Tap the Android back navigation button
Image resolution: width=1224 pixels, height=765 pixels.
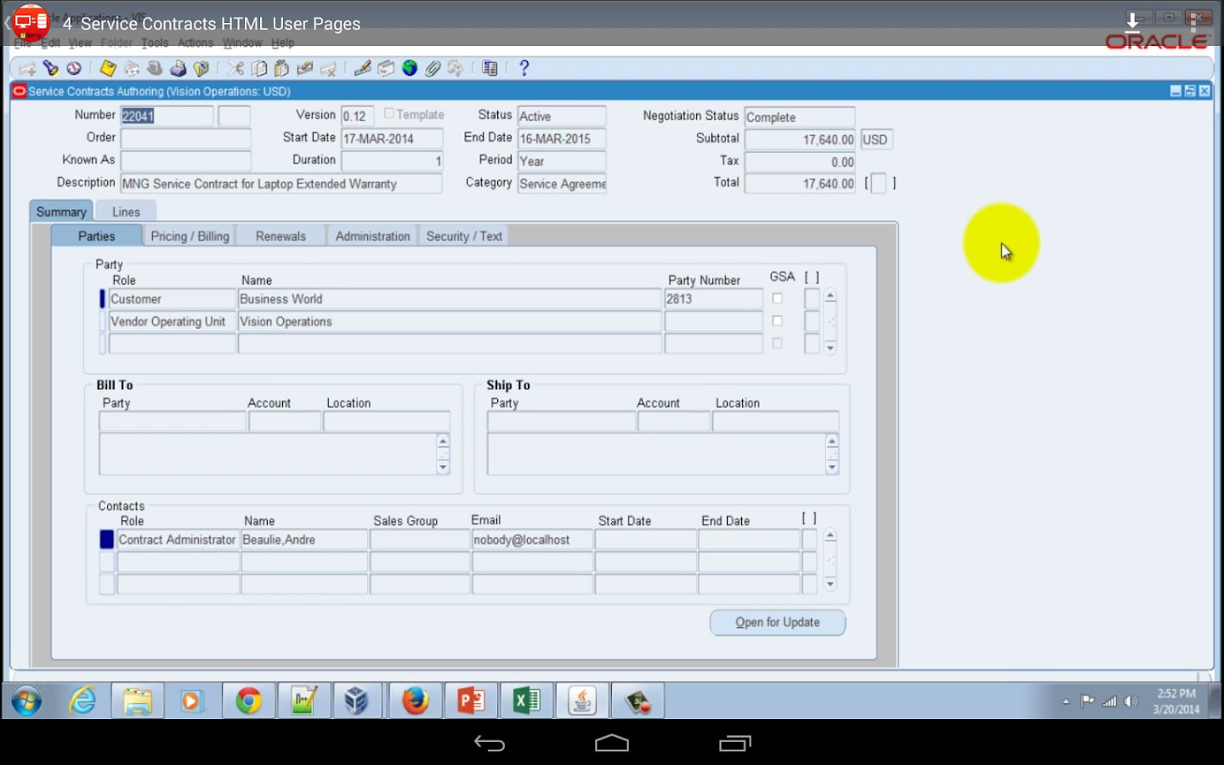(489, 744)
